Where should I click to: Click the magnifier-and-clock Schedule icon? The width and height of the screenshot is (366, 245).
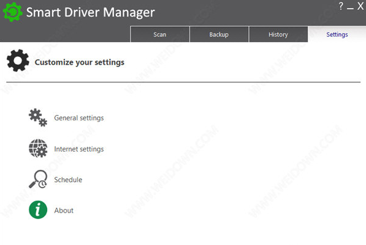38,179
